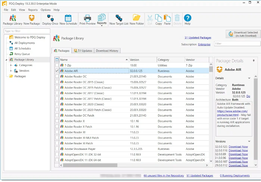The height and width of the screenshot is (182, 261).
Task: Click the Package Details vertical scrollbar
Action: point(256,119)
